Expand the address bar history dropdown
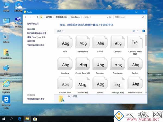 pyautogui.click(x=107, y=17)
